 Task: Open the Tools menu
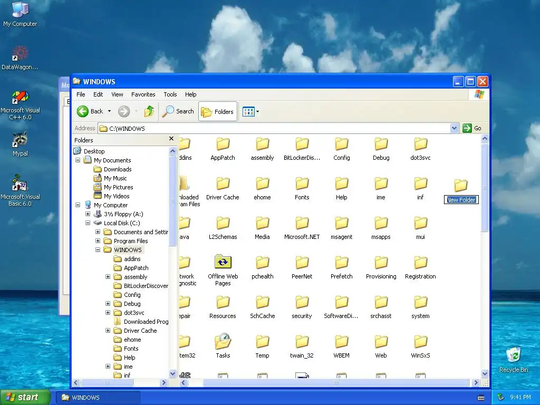click(x=170, y=94)
